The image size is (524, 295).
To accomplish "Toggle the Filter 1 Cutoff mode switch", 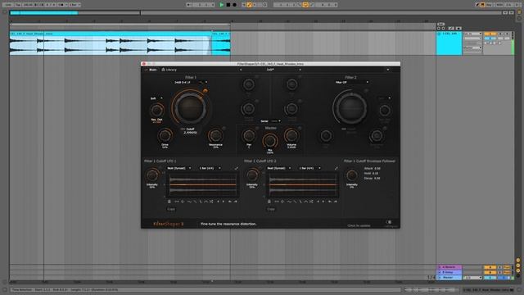I will 183,129.
